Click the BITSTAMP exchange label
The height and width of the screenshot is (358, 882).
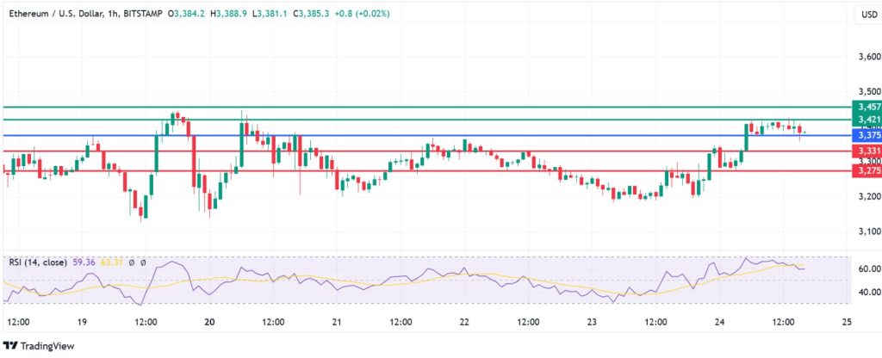(143, 13)
